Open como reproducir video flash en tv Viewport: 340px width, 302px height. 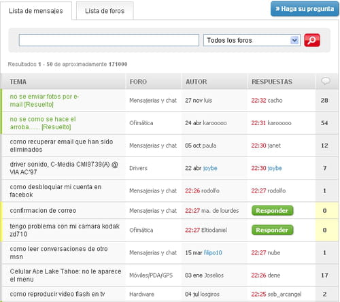(57, 294)
